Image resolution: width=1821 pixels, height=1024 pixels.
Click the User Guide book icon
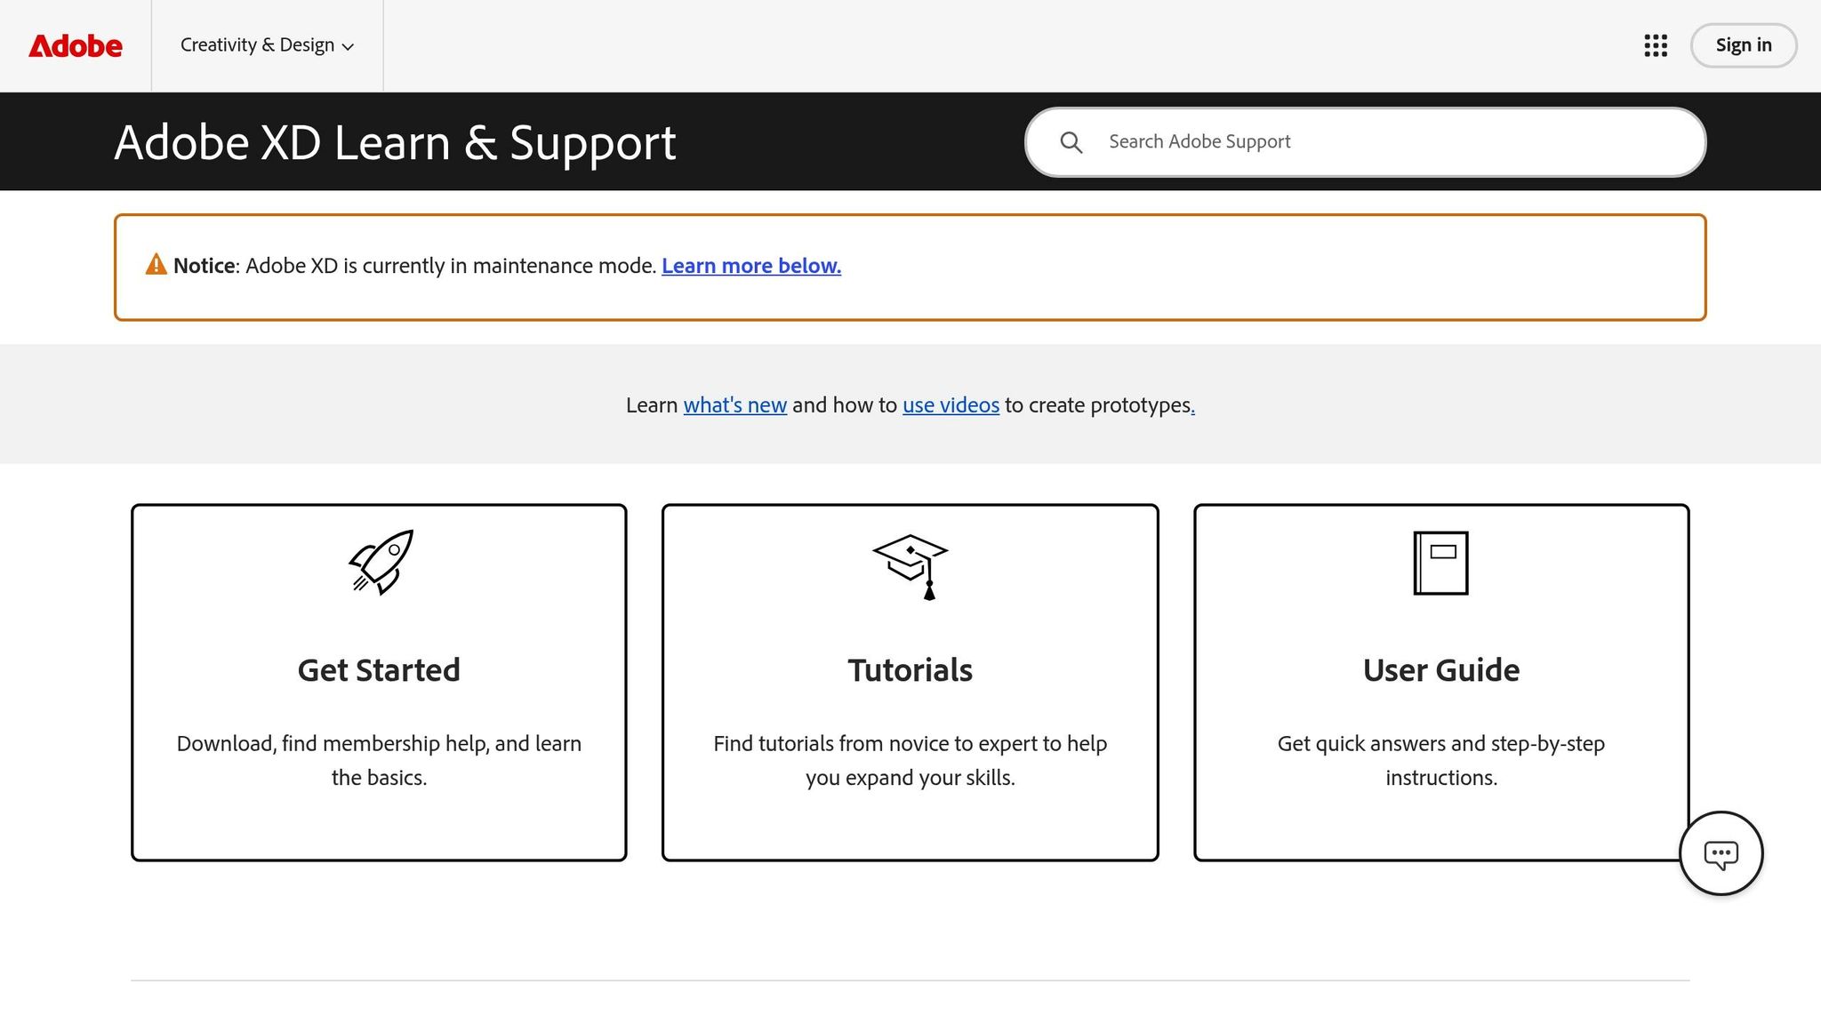(x=1440, y=563)
